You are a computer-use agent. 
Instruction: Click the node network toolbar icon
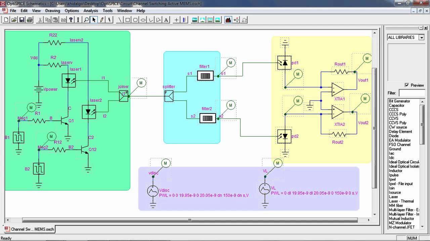(236, 20)
